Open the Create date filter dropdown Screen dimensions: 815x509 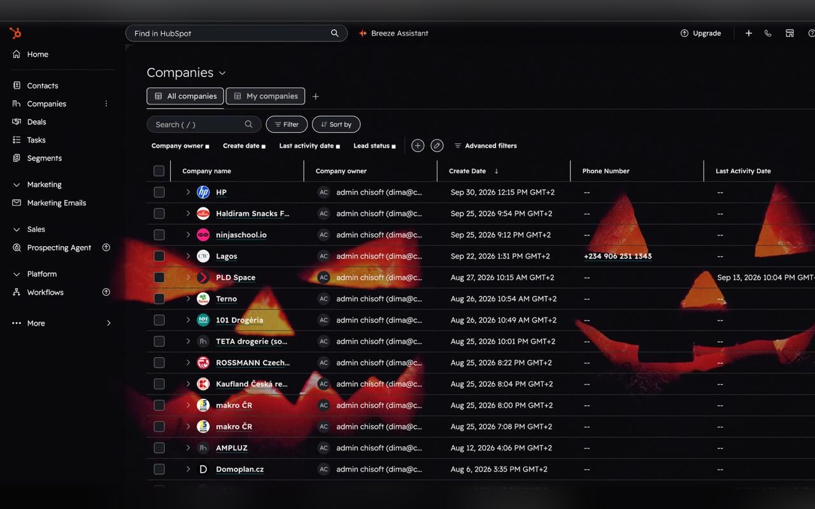point(244,146)
